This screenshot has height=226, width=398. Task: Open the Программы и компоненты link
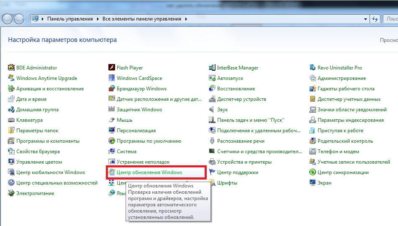coord(48,141)
